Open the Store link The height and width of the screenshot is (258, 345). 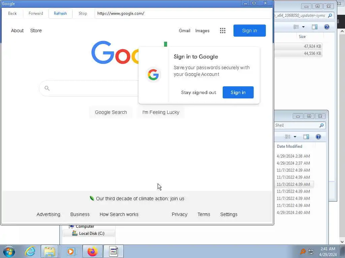pyautogui.click(x=36, y=31)
